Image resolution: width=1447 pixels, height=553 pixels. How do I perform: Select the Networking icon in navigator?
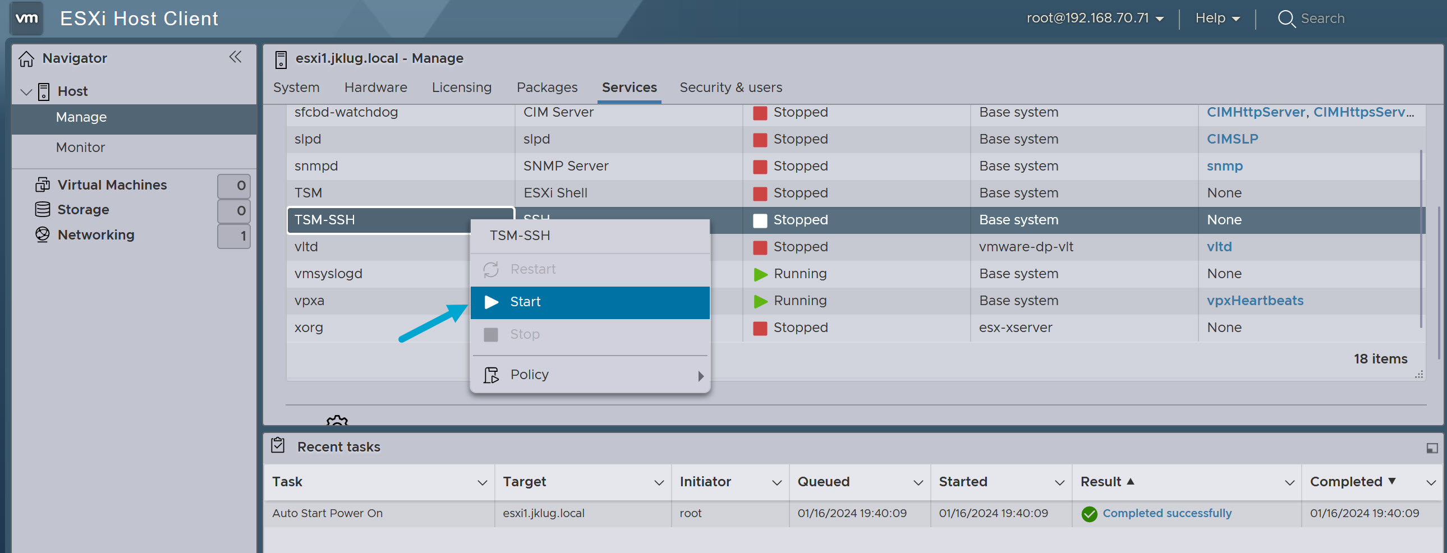tap(42, 234)
